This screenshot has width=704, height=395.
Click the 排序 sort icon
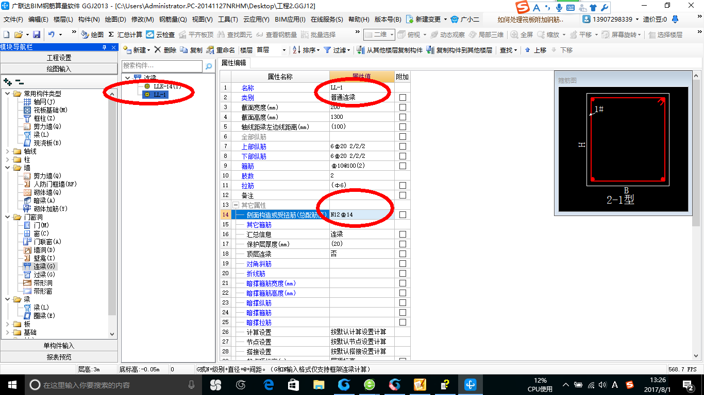pos(296,50)
